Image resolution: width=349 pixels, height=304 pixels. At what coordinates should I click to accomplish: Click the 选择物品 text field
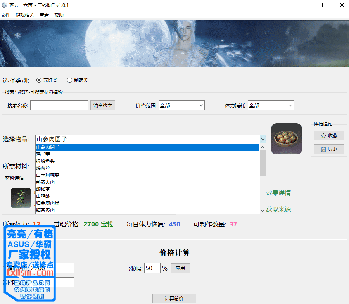[148, 139]
